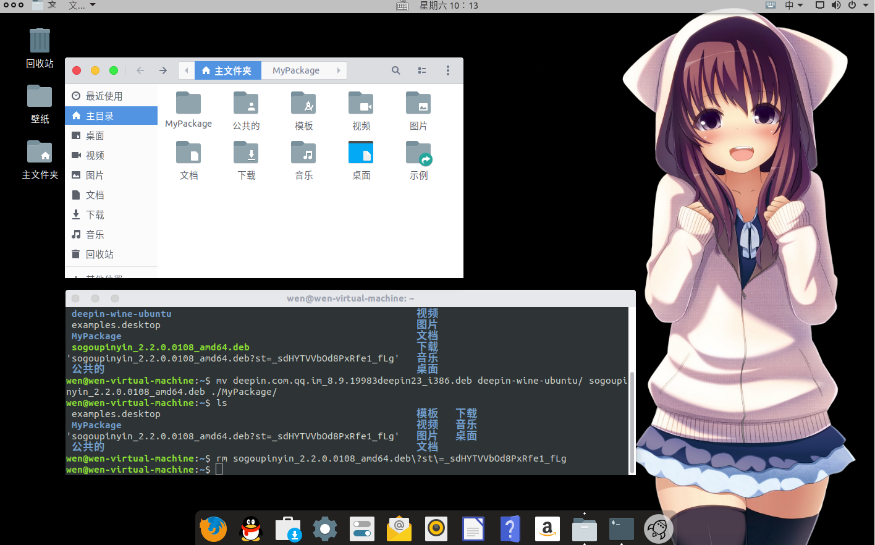This screenshot has width=875, height=545.
Task: Open the 文... application menu dropdown
Action: pos(82,5)
